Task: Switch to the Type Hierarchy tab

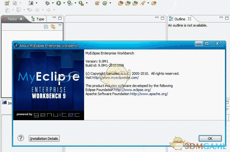Action: [x=38, y=19]
